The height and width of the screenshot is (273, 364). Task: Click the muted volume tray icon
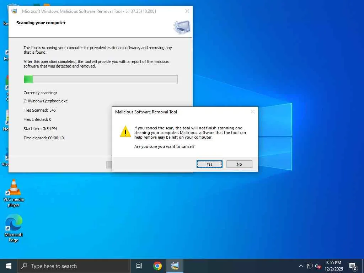(318, 266)
